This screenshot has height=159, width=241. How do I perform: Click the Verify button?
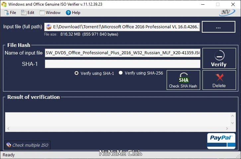219,59
